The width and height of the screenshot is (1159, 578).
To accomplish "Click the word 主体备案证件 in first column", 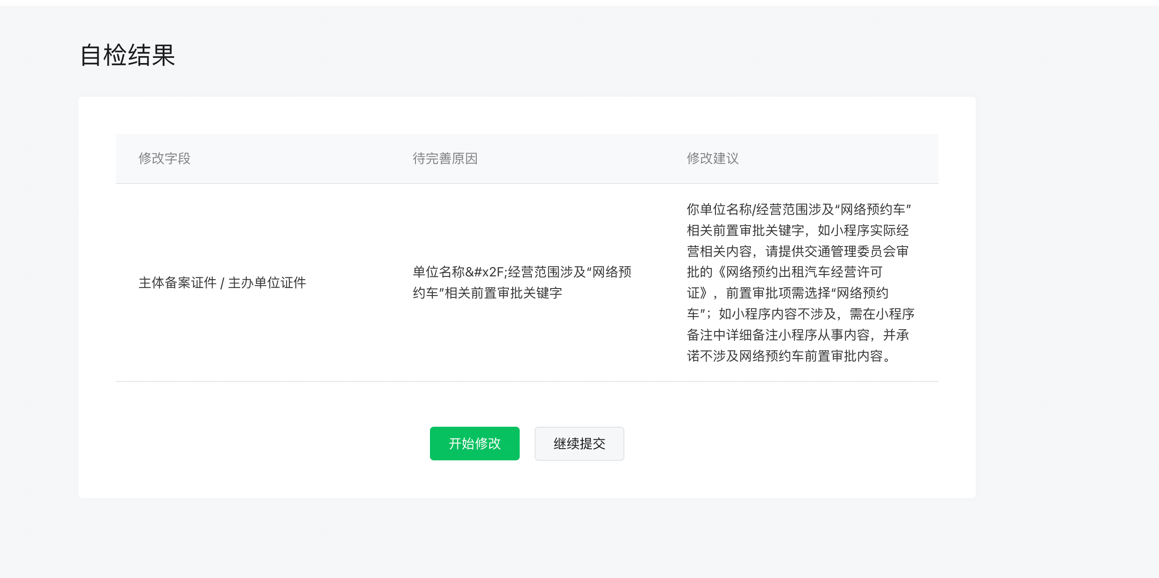I will 178,282.
